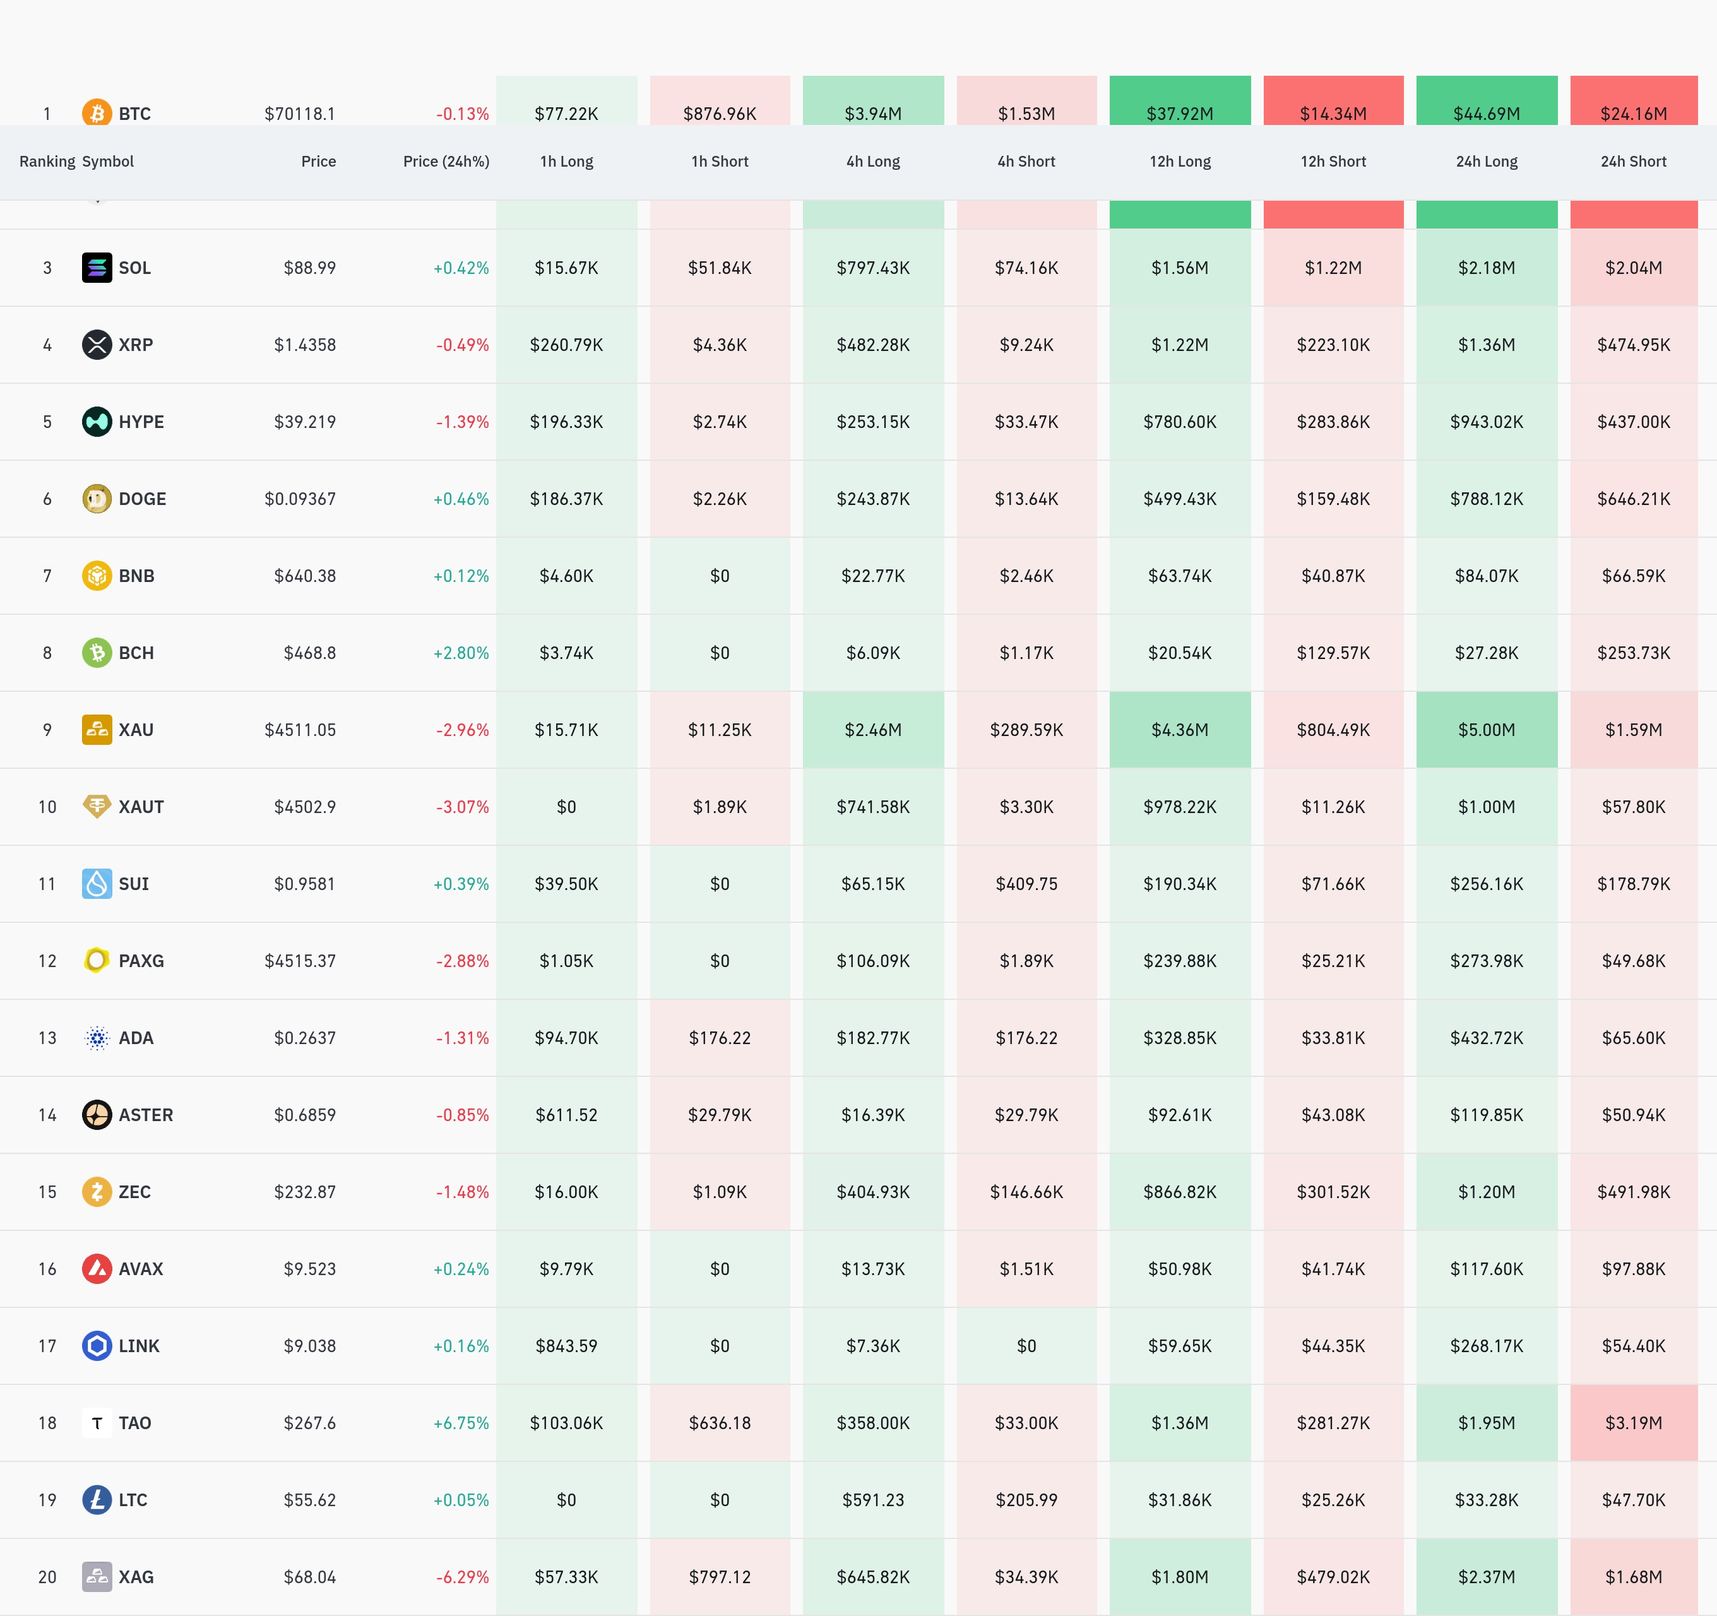Click the LINK hexagon icon

pyautogui.click(x=97, y=1346)
